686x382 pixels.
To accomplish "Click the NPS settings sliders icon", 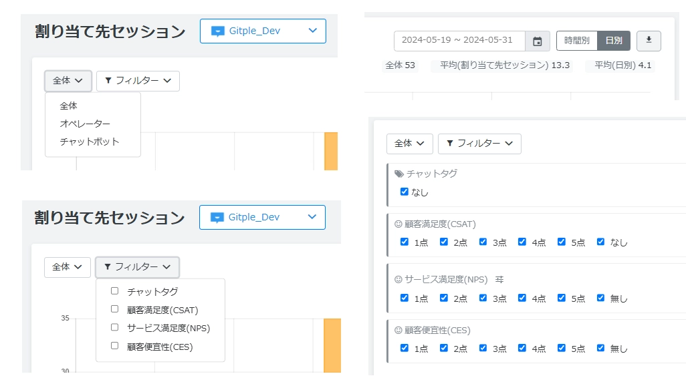I will click(x=499, y=279).
